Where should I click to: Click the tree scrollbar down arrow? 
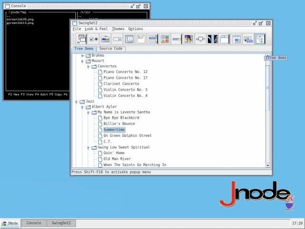268,166
